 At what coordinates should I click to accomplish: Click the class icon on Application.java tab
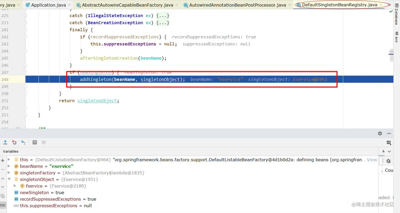tap(28, 5)
